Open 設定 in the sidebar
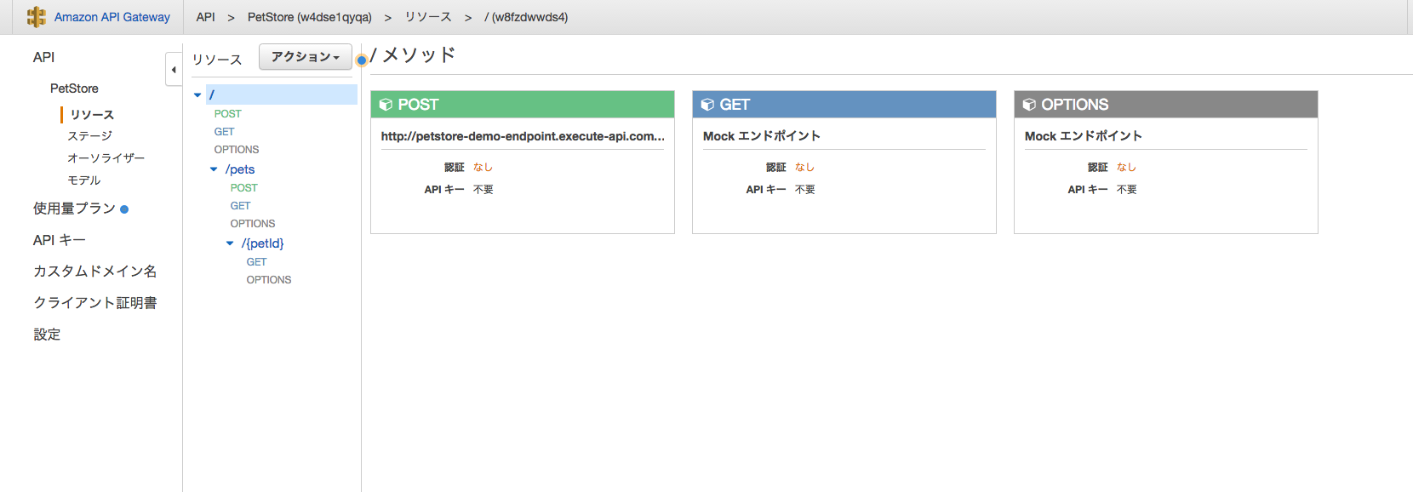1413x492 pixels. 47,335
